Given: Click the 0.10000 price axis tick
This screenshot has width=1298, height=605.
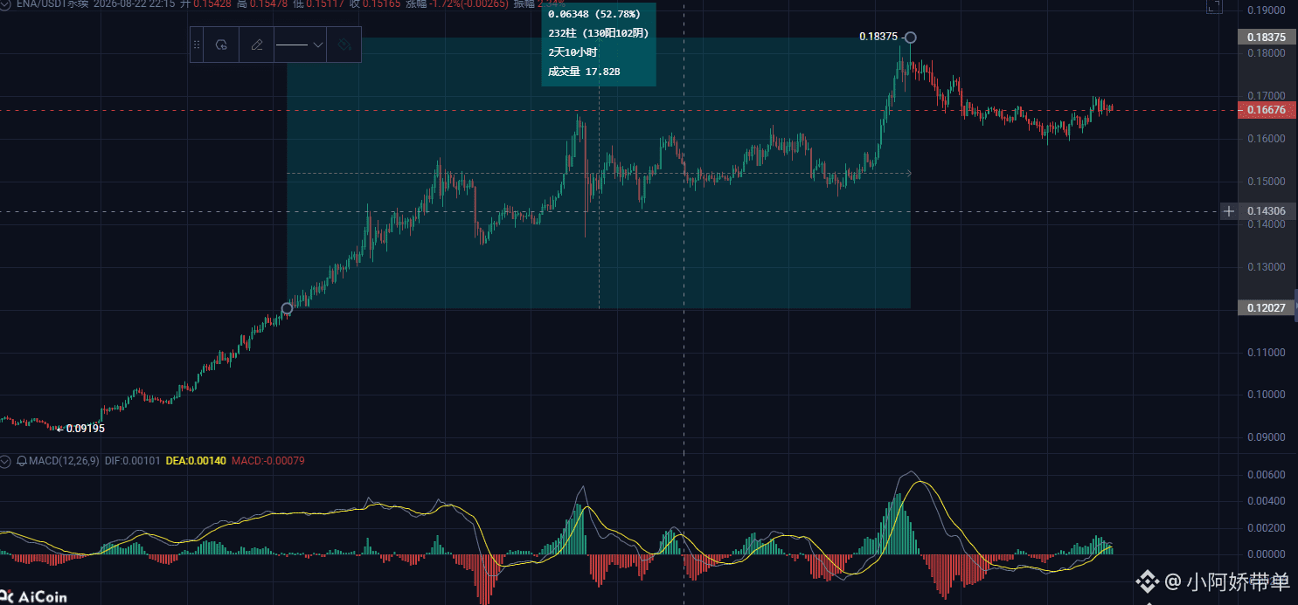Looking at the screenshot, I should click(x=1267, y=395).
